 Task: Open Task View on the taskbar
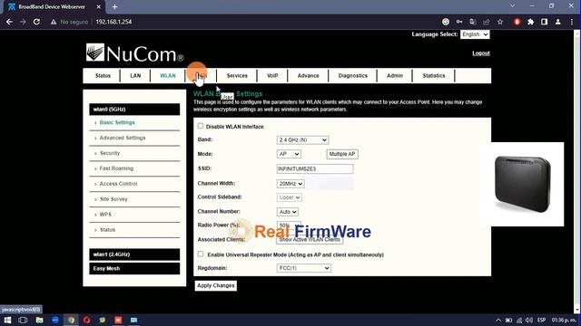[x=23, y=320]
